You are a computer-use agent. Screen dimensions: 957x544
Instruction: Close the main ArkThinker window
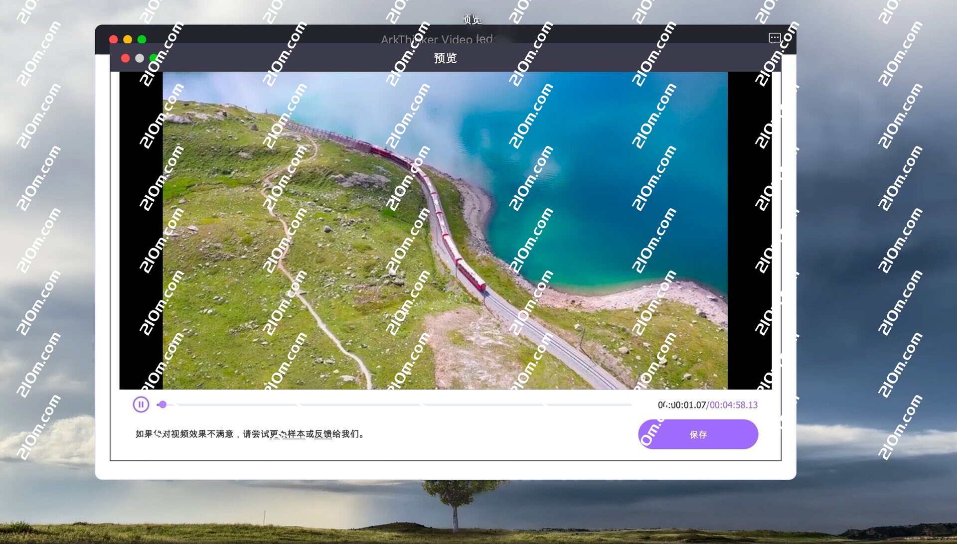114,39
